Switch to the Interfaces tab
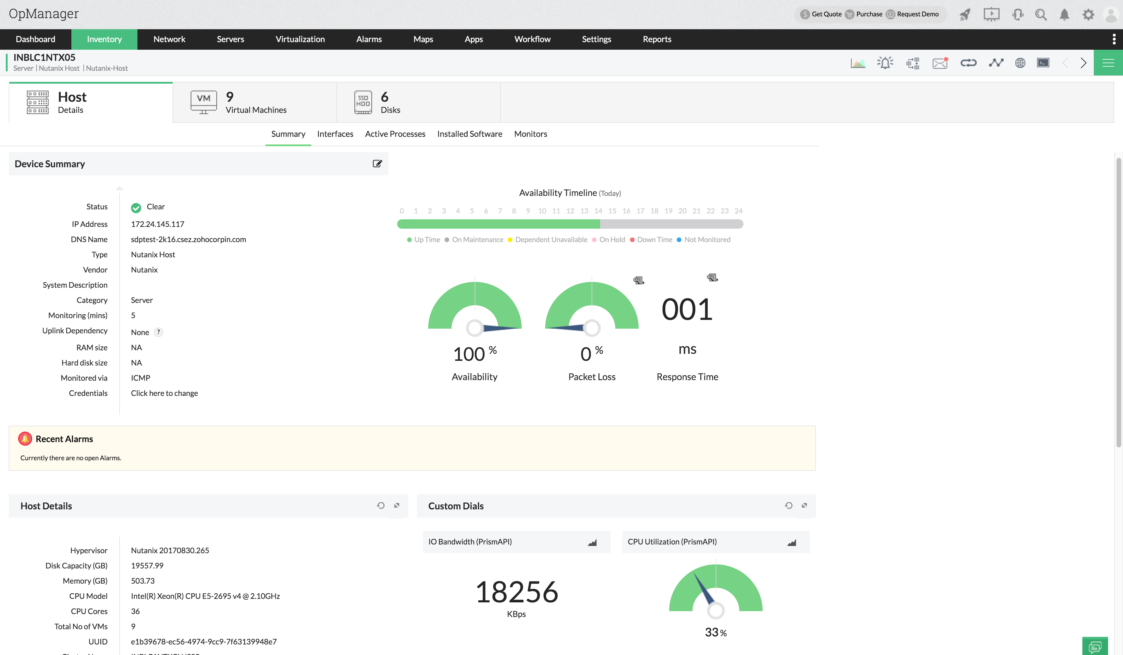This screenshot has height=655, width=1123. tap(335, 134)
